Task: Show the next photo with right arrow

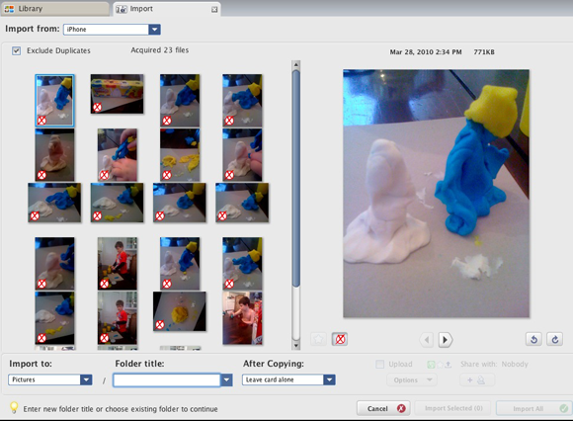Action: 446,340
